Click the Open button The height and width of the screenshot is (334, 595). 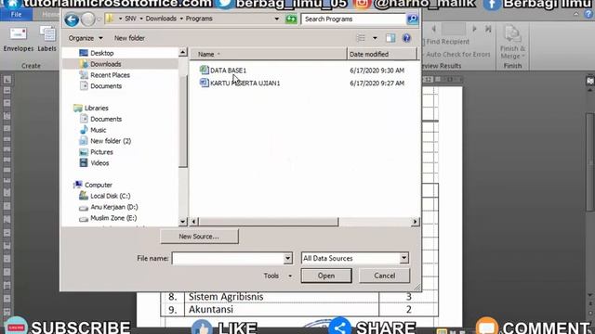326,276
